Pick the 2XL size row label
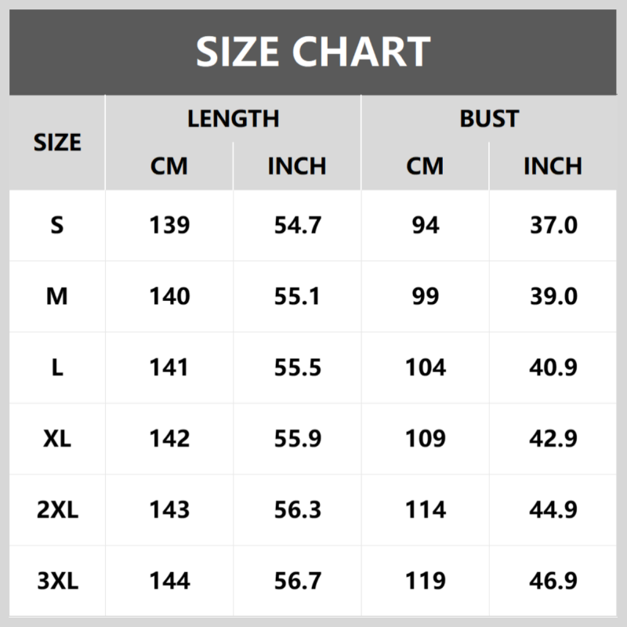The image size is (627, 627). pyautogui.click(x=57, y=509)
